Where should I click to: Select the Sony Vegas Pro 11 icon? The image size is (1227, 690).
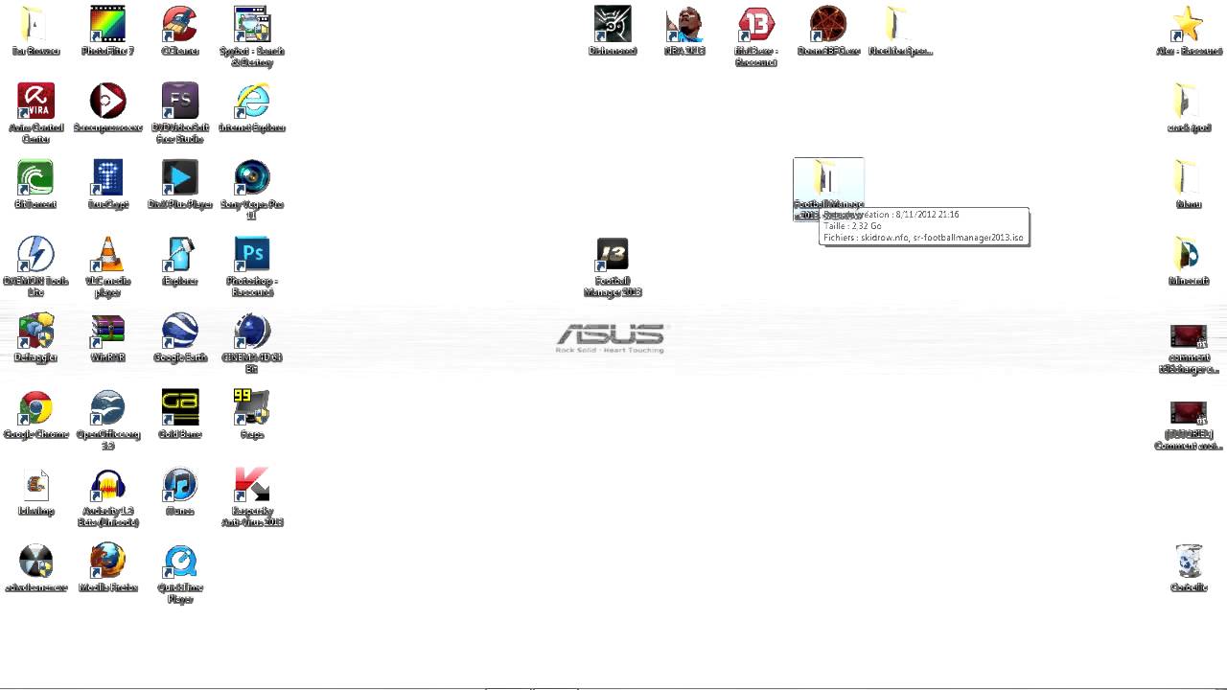[252, 177]
